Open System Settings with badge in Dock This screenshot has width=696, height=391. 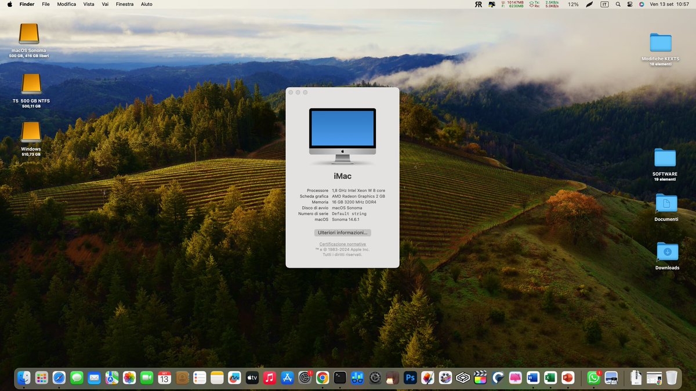click(305, 378)
